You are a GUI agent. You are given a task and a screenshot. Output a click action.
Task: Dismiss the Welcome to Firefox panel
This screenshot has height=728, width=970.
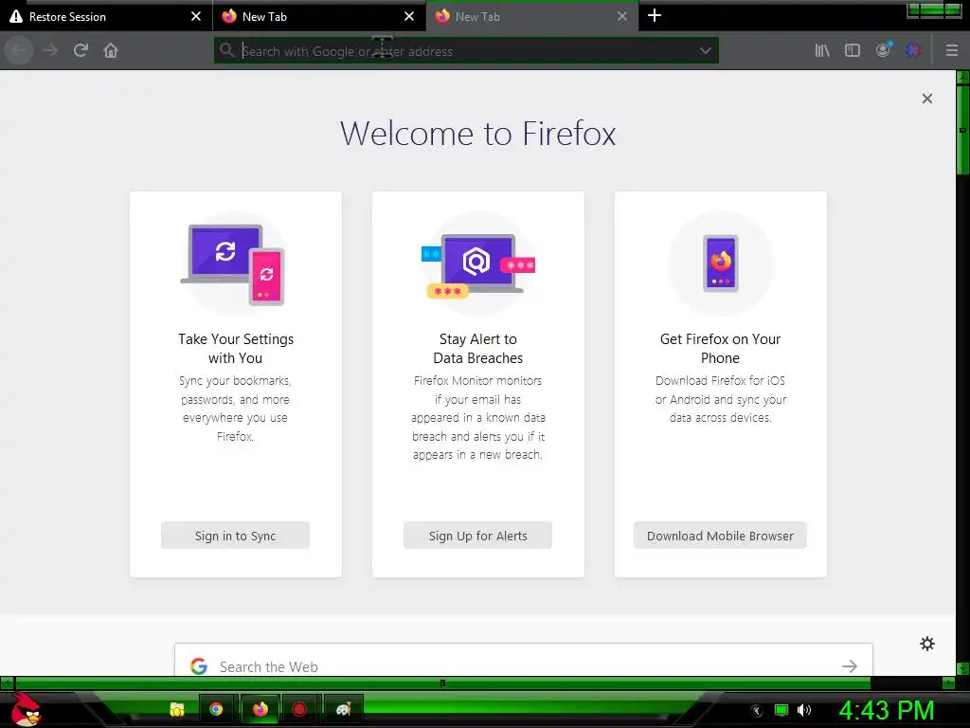coord(926,99)
